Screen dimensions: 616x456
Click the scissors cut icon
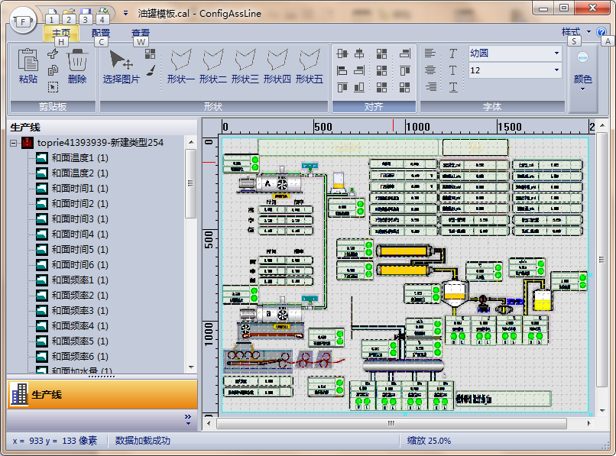53,54
